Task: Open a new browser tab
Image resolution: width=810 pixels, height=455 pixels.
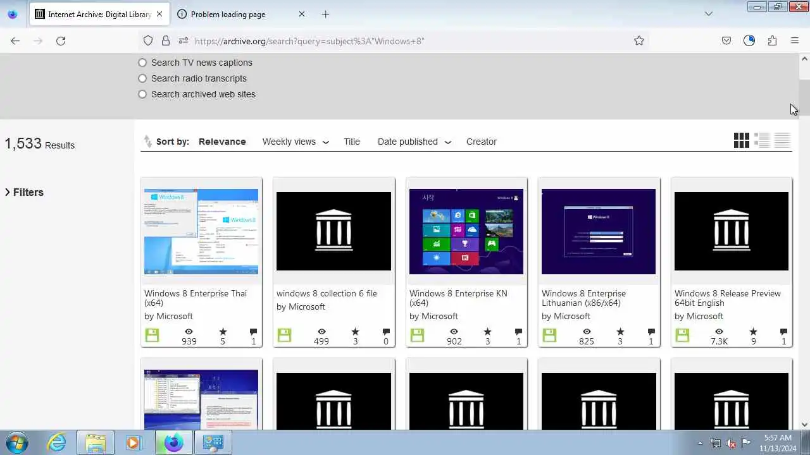Action: pos(325,14)
